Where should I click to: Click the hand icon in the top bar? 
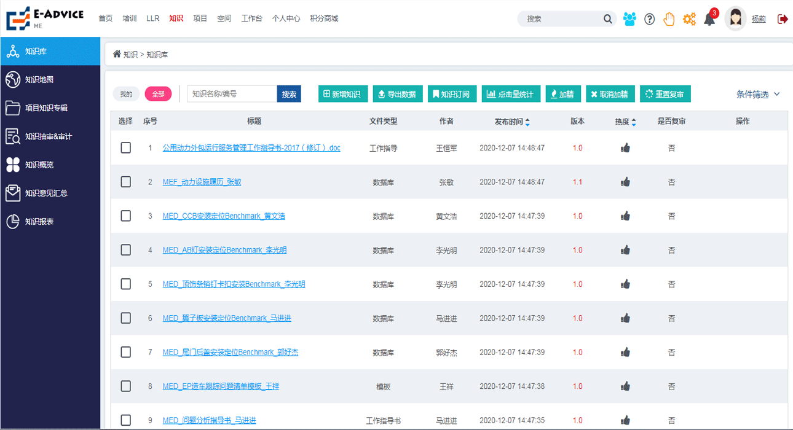pyautogui.click(x=669, y=18)
